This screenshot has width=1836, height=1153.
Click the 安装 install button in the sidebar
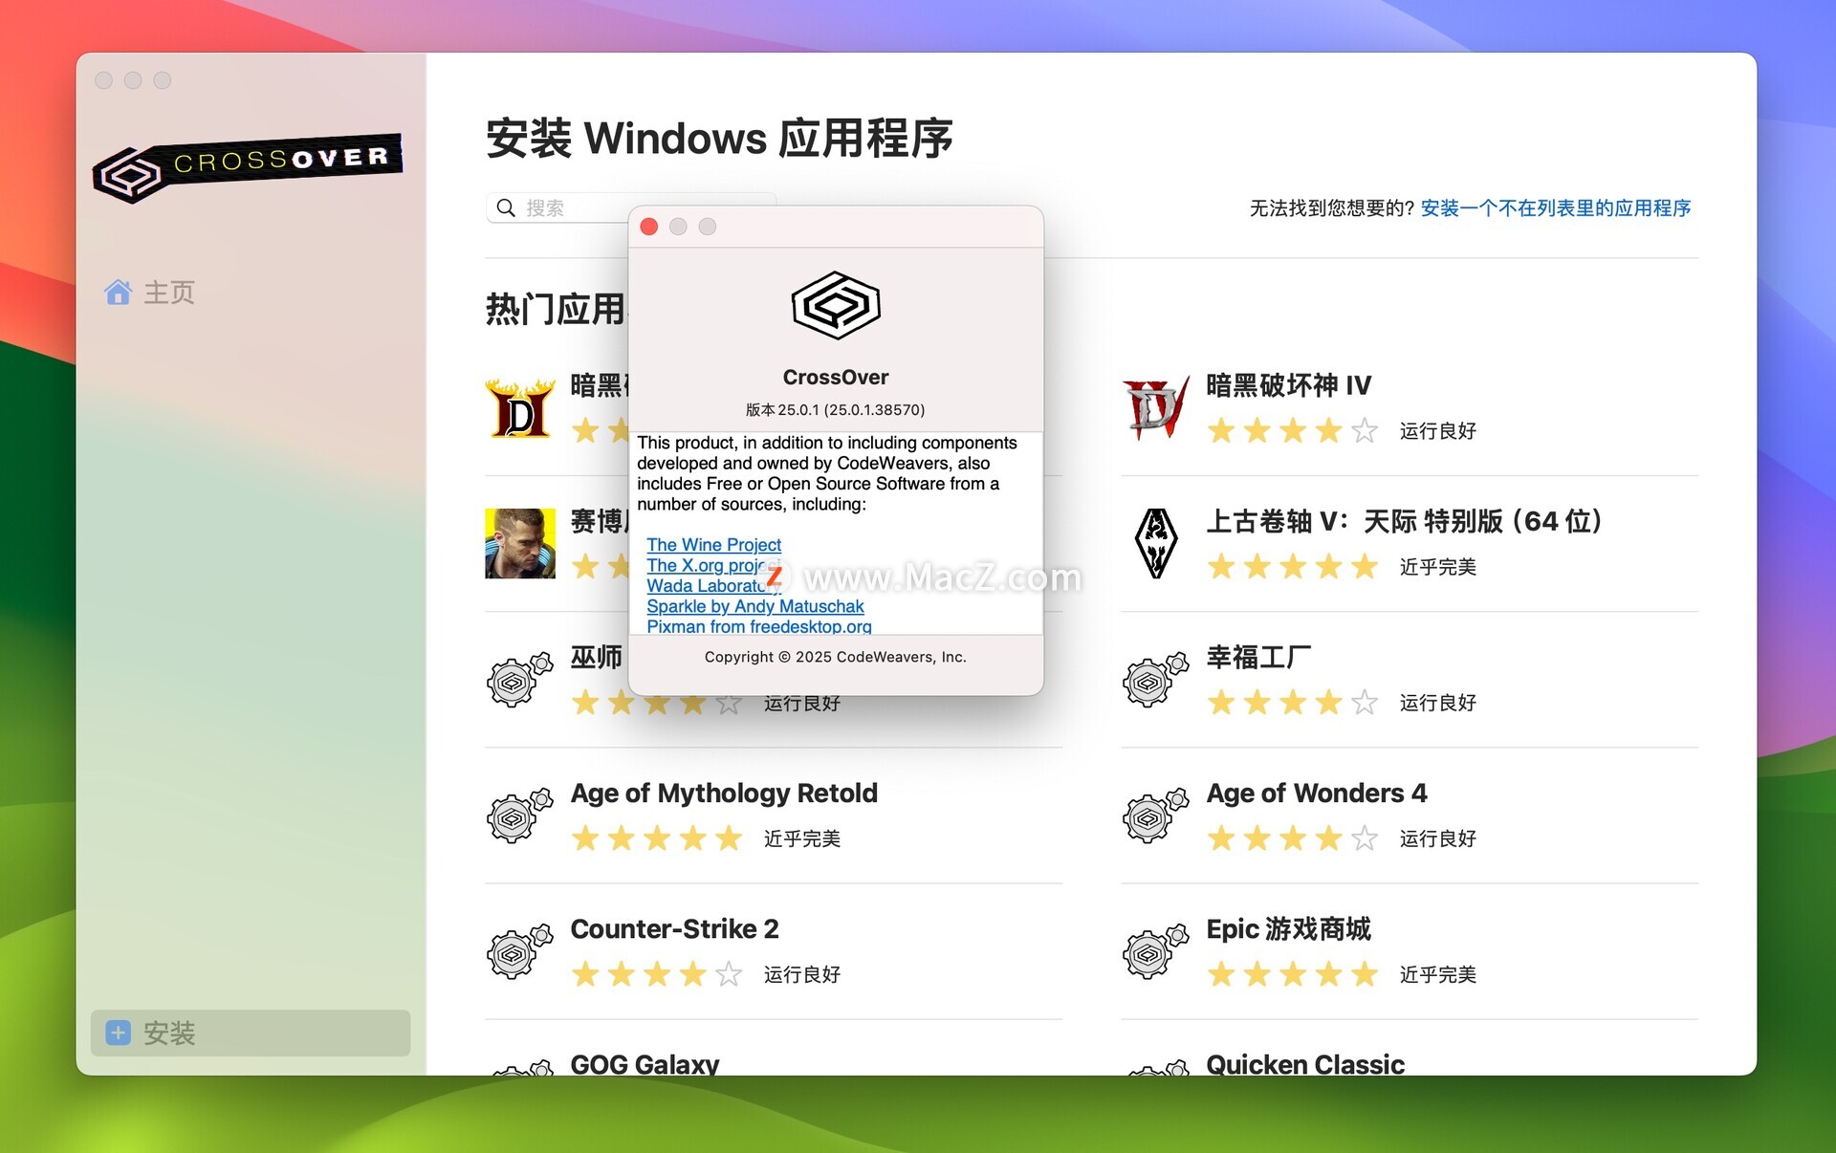[x=251, y=1033]
